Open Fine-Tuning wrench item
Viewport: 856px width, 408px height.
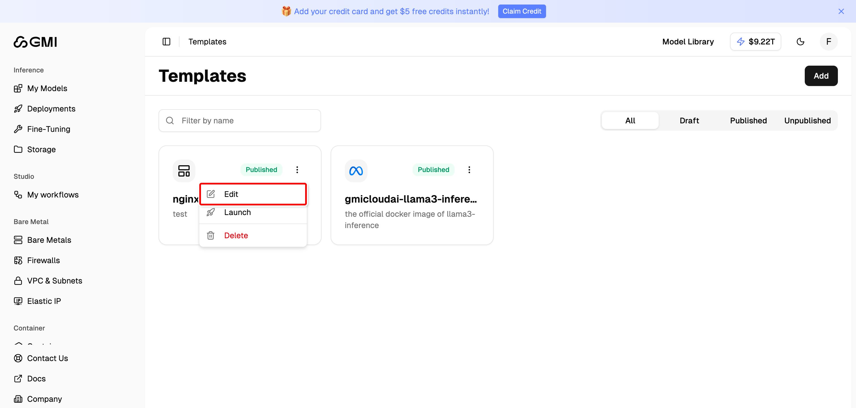pyautogui.click(x=48, y=129)
